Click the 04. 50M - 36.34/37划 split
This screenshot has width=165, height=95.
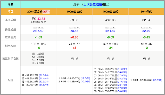pos(110,79)
